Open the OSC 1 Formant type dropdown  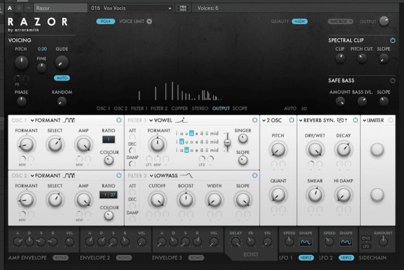coord(53,121)
